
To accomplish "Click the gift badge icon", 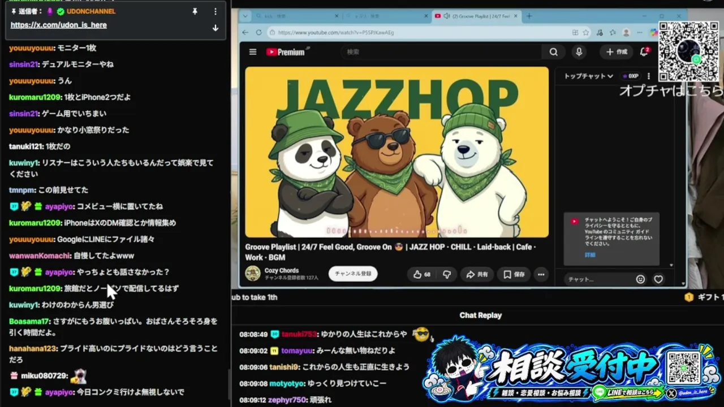I will point(688,297).
